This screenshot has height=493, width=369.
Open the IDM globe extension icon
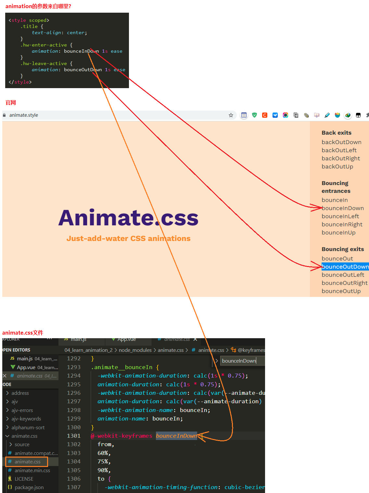click(x=348, y=115)
